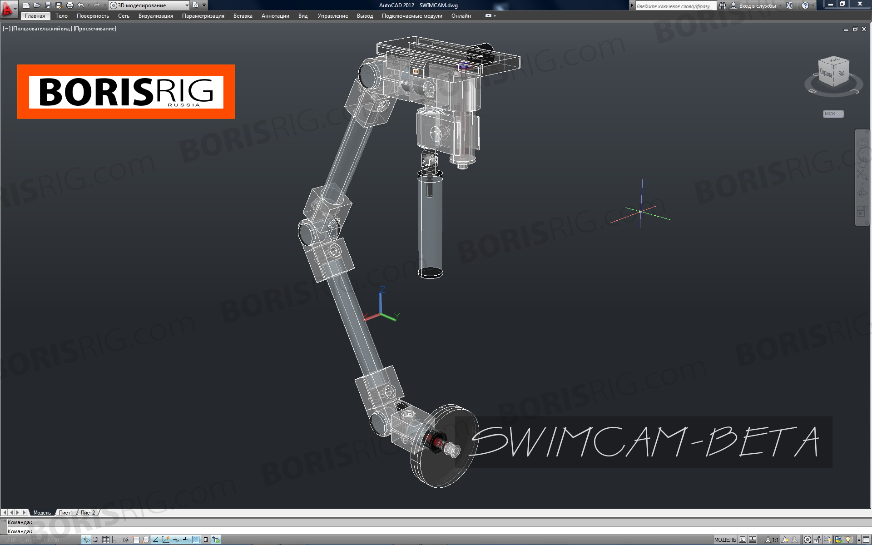Click the workspace settings camera-gear icon
Viewport: 872px width, 545px height.
(195, 5)
